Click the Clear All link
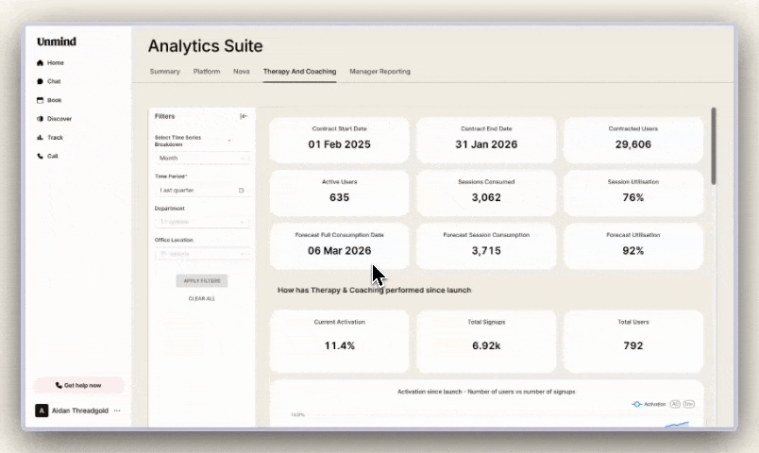759x453 pixels. 201,298
